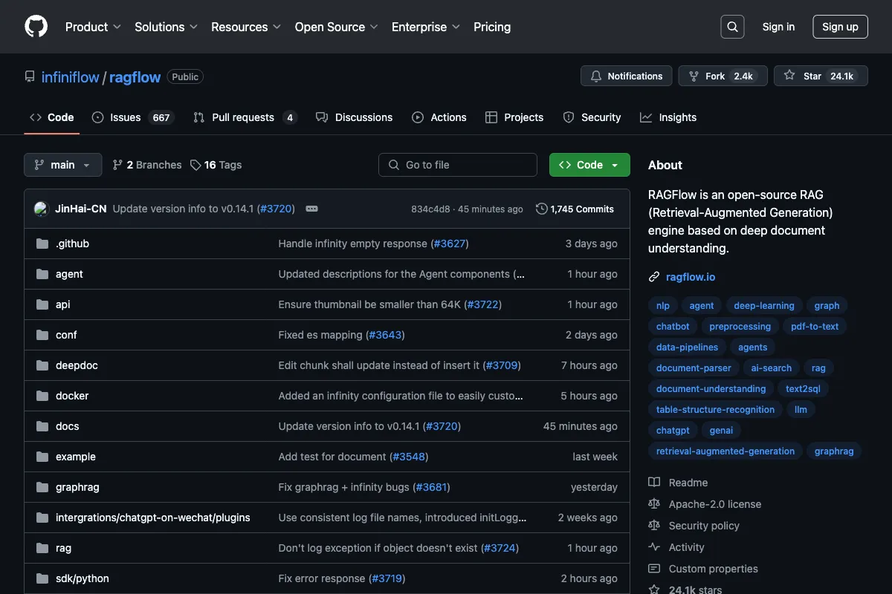The width and height of the screenshot is (892, 594).
Task: Click the example folder icon
Action: (42, 457)
